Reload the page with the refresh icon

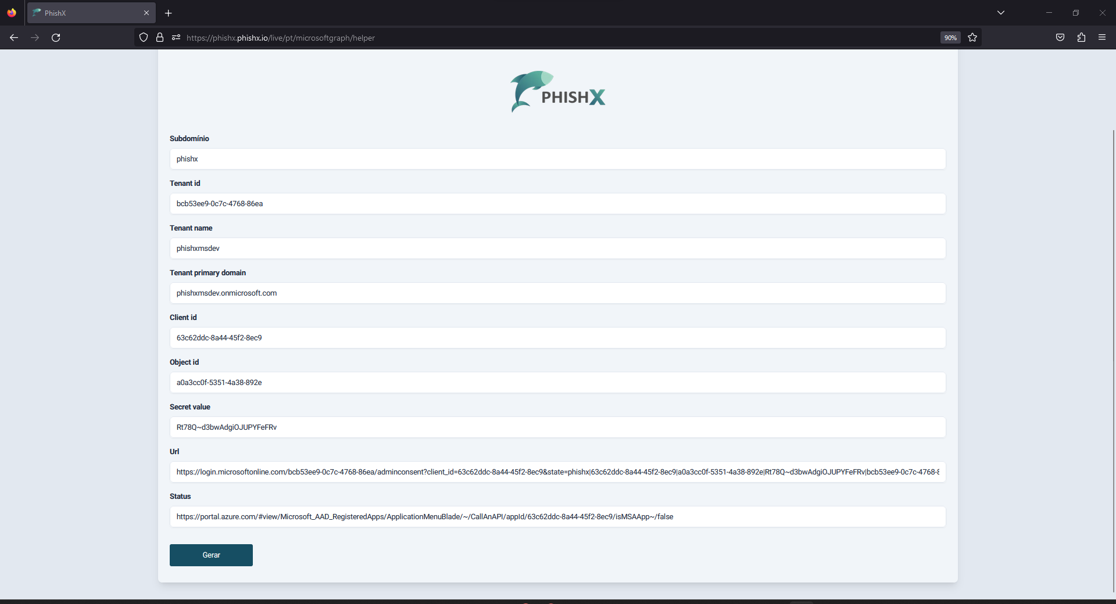pos(56,38)
